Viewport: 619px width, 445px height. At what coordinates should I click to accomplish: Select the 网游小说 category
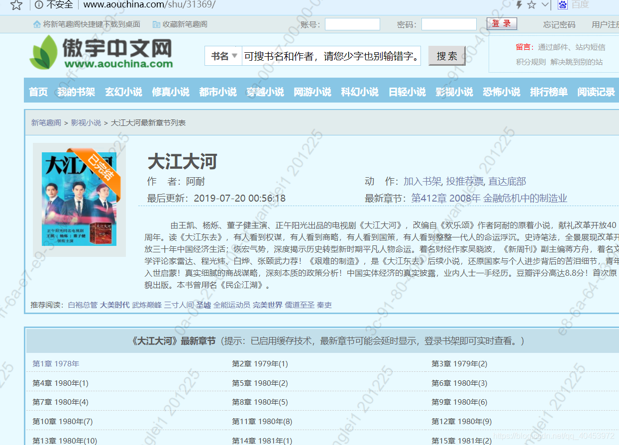coord(312,92)
